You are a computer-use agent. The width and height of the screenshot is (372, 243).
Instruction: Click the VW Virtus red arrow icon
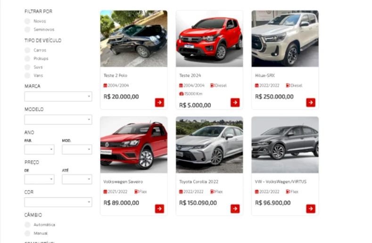tap(311, 209)
